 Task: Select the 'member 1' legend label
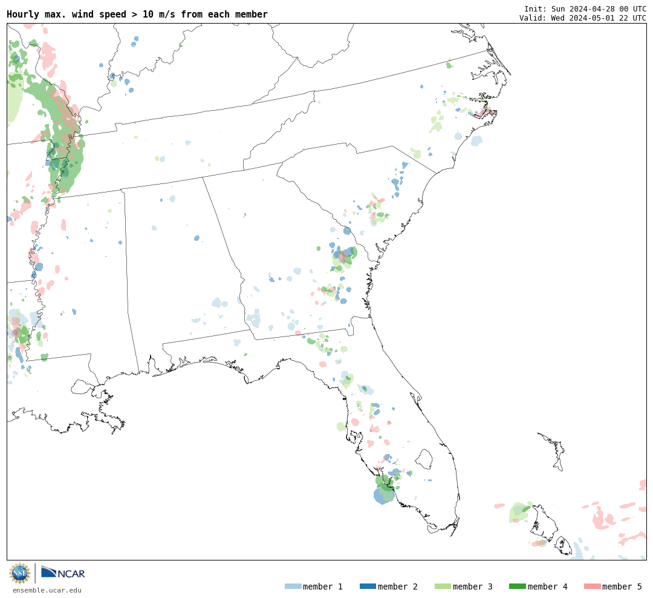coord(323,586)
